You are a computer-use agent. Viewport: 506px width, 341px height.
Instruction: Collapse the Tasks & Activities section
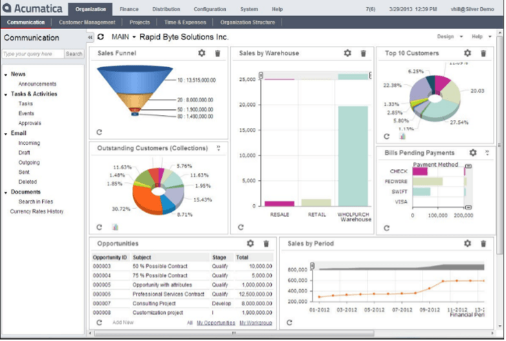(6, 95)
